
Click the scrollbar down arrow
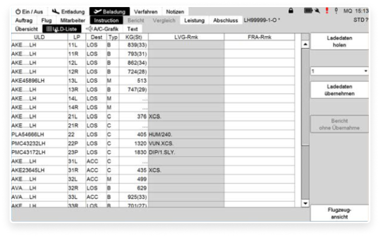click(x=305, y=203)
